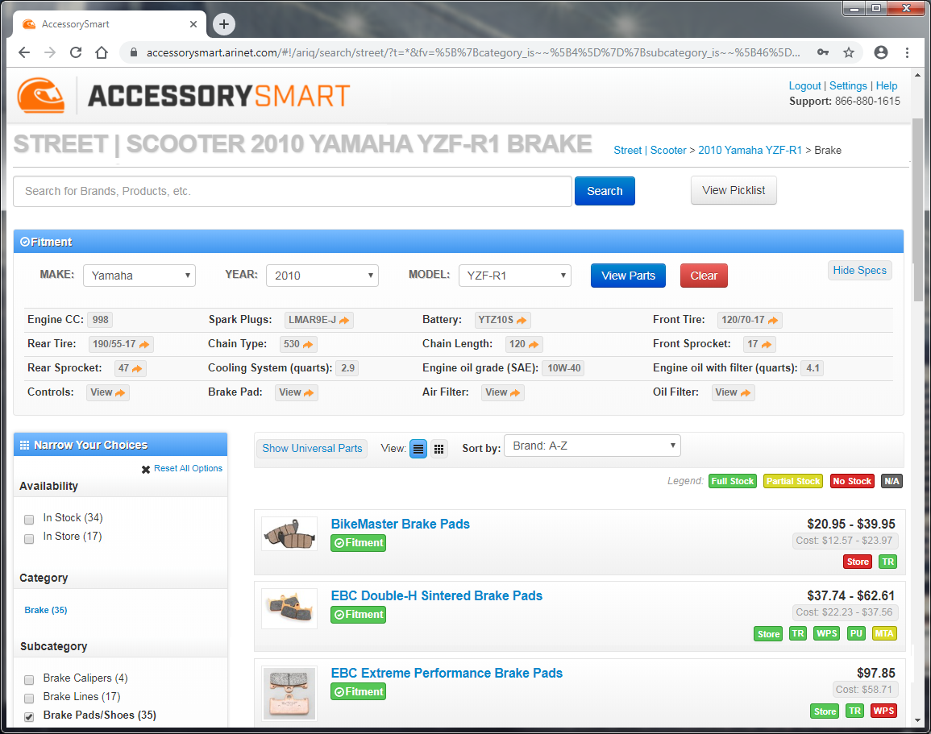Open Rear Sprocket 47 spec link

tap(130, 368)
